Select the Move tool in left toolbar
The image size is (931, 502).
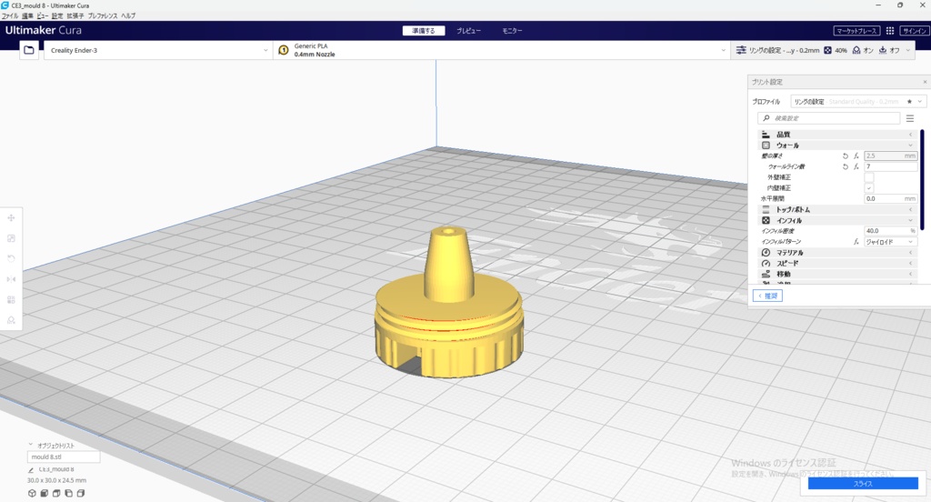pyautogui.click(x=11, y=218)
